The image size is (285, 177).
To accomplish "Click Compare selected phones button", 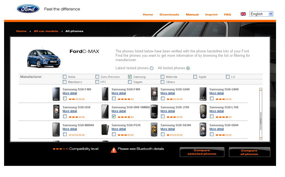I will (x=202, y=152).
